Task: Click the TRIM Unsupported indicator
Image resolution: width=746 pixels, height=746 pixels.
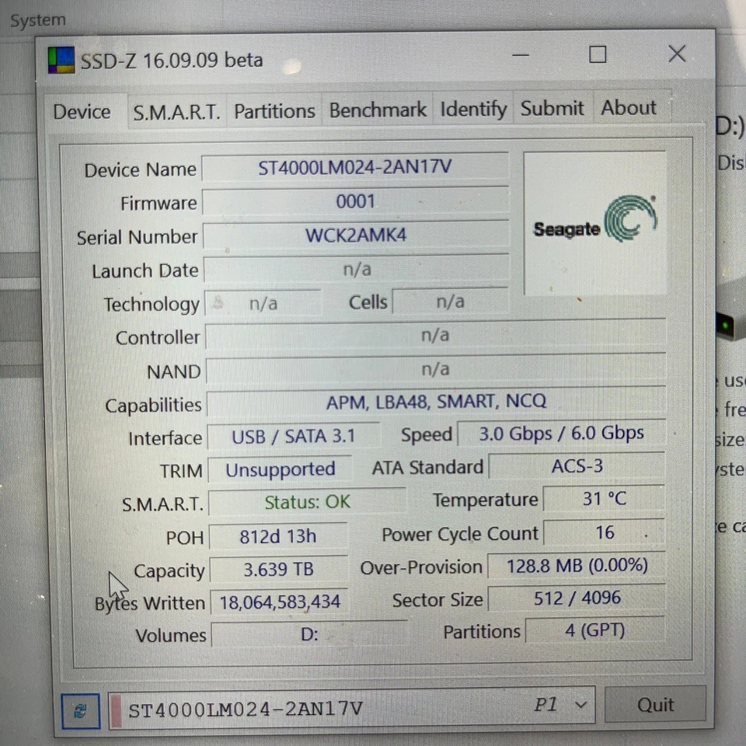Action: point(279,469)
